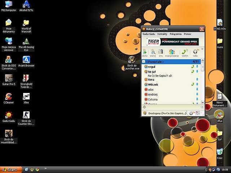Open the Dostępny status dropdown
The height and width of the screenshot is (173, 231).
pos(164,113)
